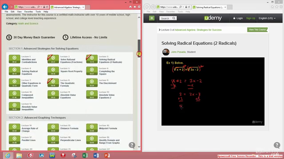Open favorites star in left browser
Screen dimensions: 284x159
point(135,7)
